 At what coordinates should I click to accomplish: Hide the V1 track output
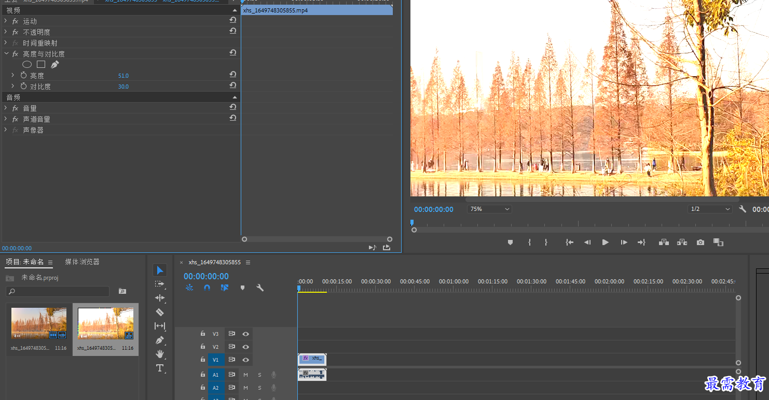pyautogui.click(x=245, y=360)
